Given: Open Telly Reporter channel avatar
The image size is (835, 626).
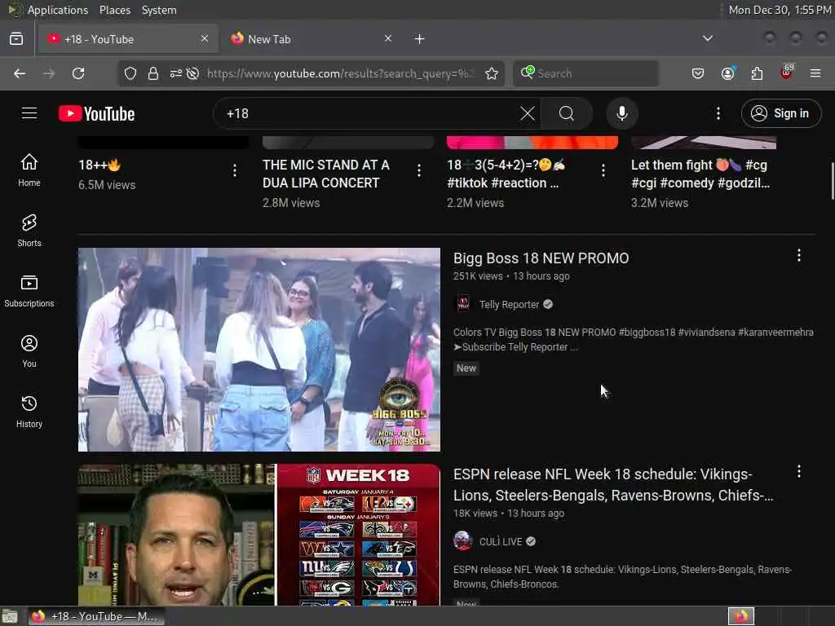Looking at the screenshot, I should pyautogui.click(x=463, y=304).
